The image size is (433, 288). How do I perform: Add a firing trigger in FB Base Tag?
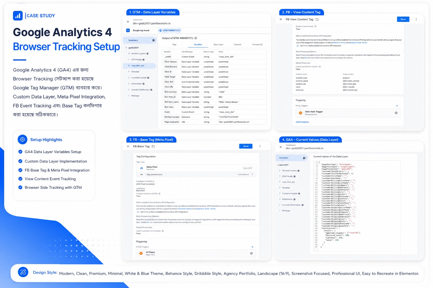click(252, 247)
